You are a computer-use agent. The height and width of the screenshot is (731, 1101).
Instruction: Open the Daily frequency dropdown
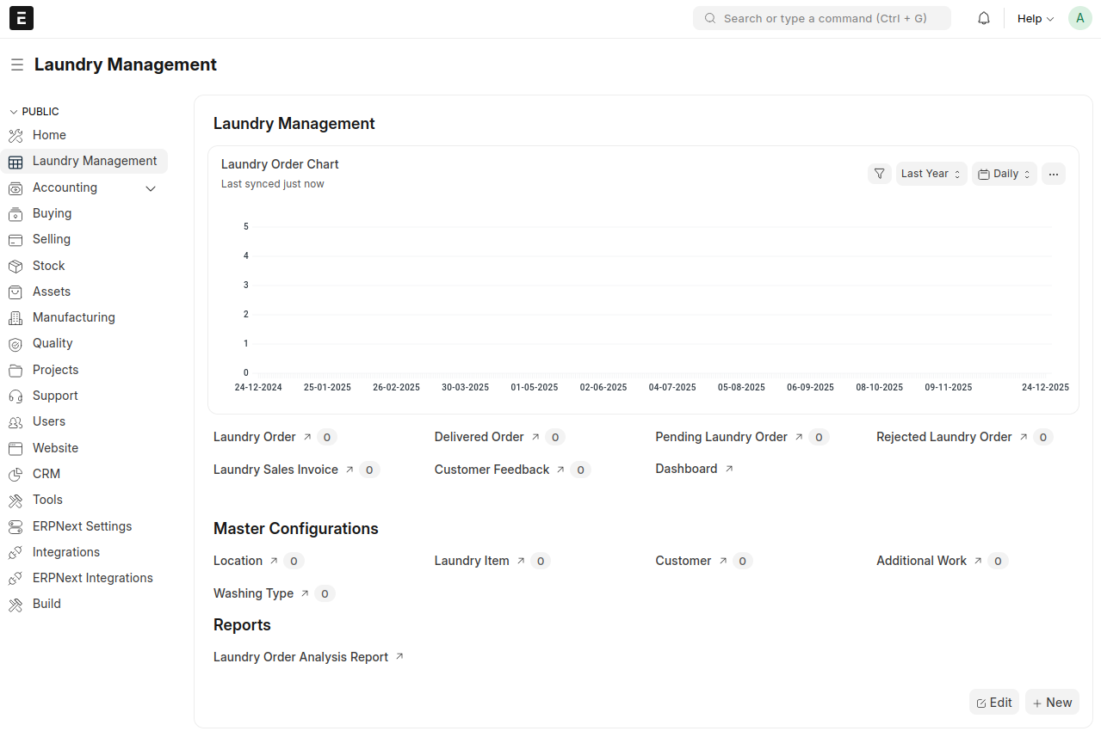pos(1004,173)
